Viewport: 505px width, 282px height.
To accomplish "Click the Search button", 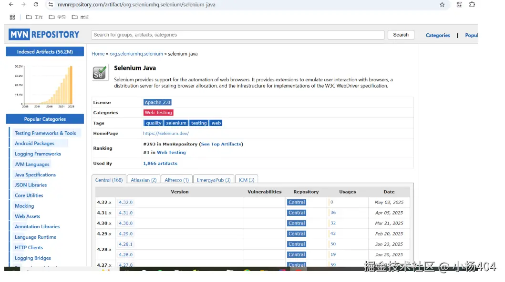I will [x=401, y=35].
